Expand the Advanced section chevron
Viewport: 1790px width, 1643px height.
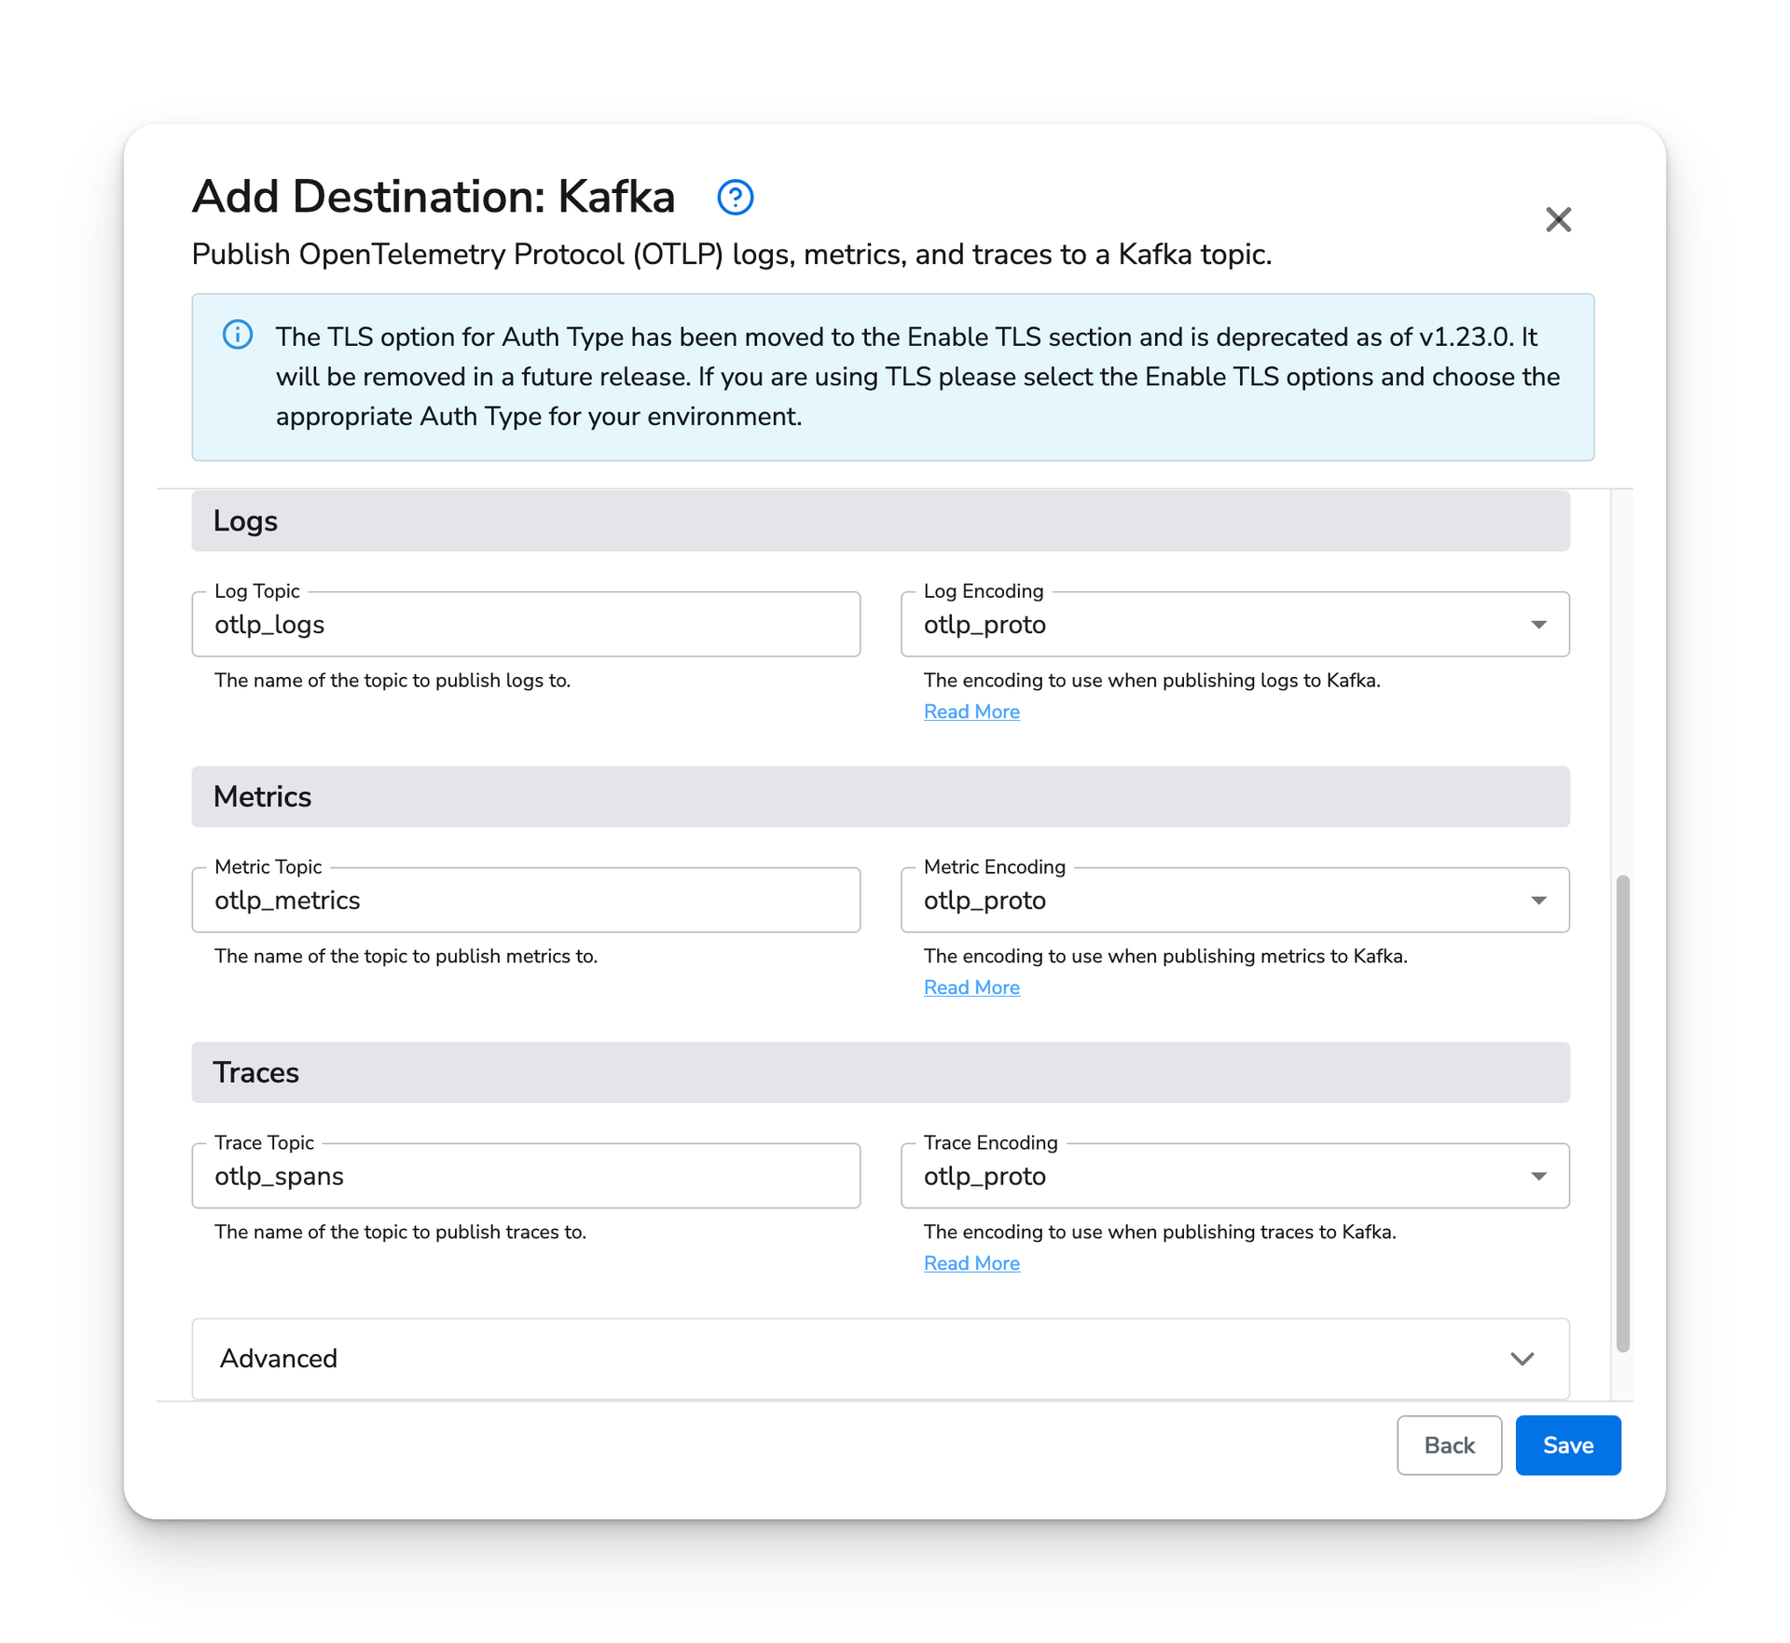1521,1359
